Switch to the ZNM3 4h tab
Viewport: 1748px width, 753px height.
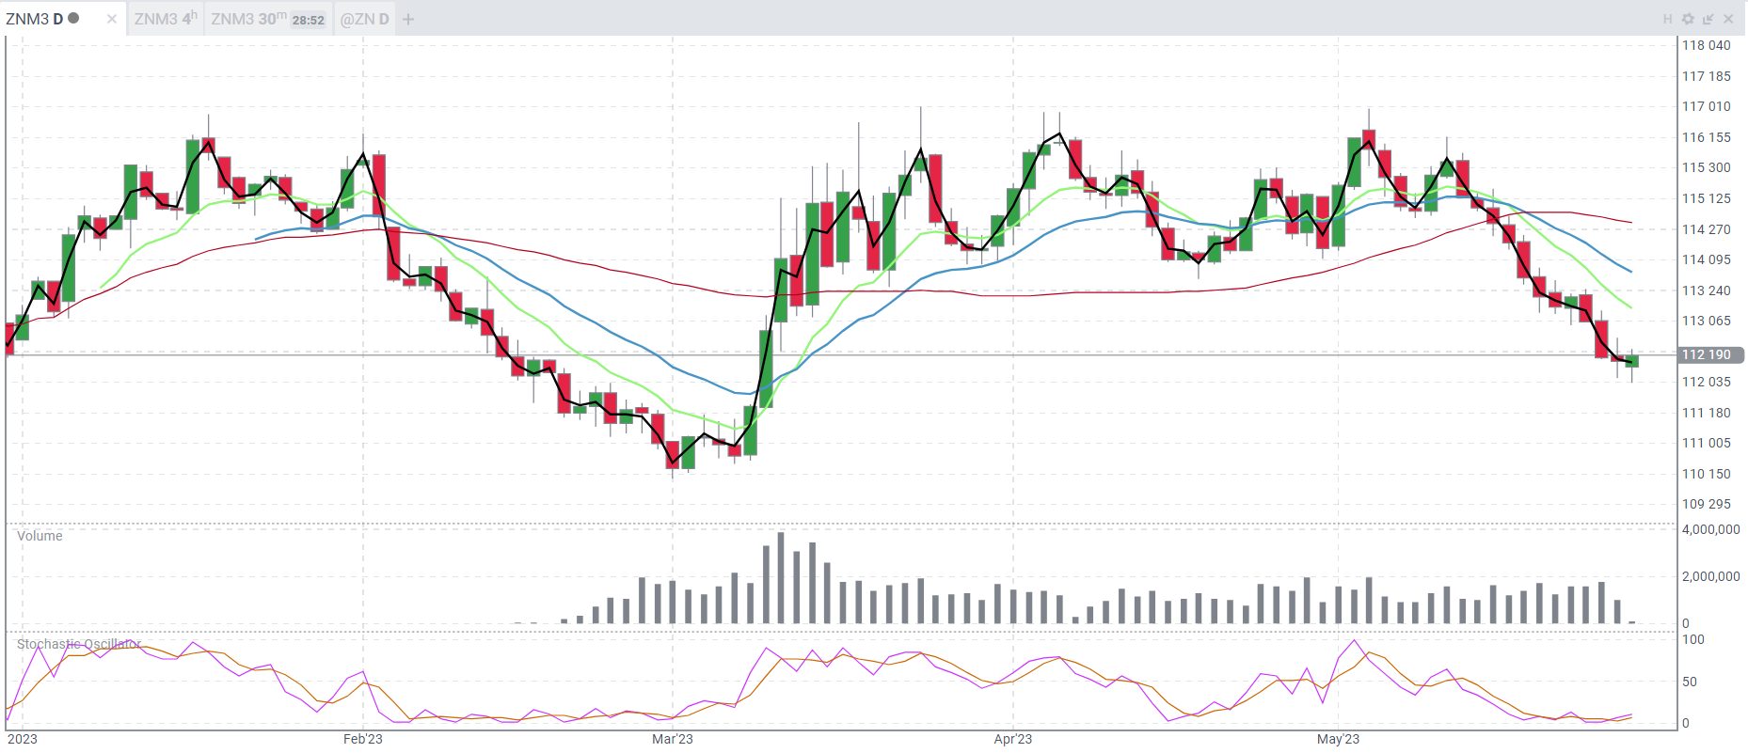click(x=165, y=19)
